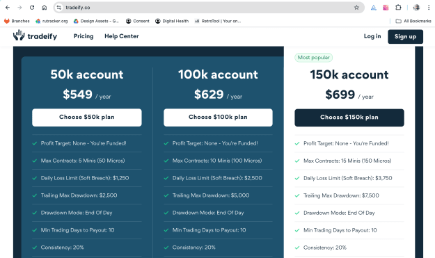This screenshot has width=435, height=258.
Task: Click 'Daily Loss Limit (Soft Breach): $1,250'
Action: 85,178
